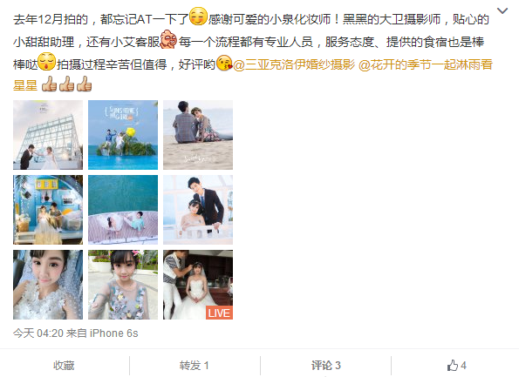This screenshot has width=519, height=377.
Task: View the aerial boat couple photo
Action: tap(123, 210)
